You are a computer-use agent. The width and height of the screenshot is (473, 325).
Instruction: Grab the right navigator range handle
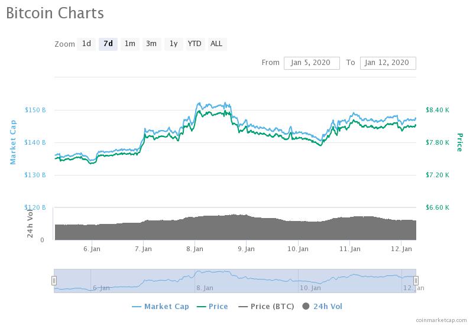(416, 281)
